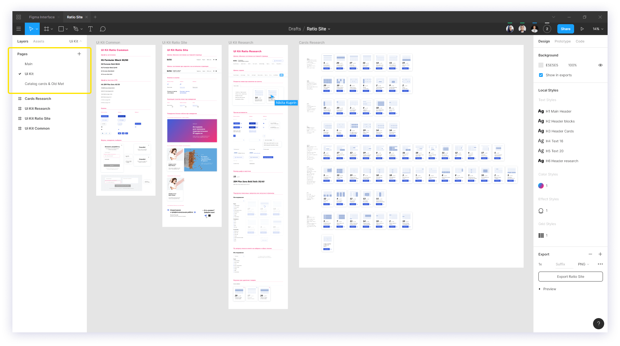Select the Main page in layers panel
This screenshot has height=346, width=620.
29,64
